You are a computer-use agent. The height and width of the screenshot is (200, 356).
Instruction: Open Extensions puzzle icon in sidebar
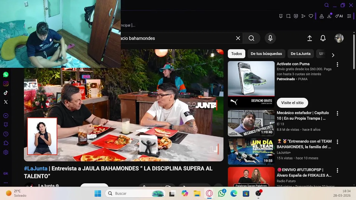coord(6,143)
